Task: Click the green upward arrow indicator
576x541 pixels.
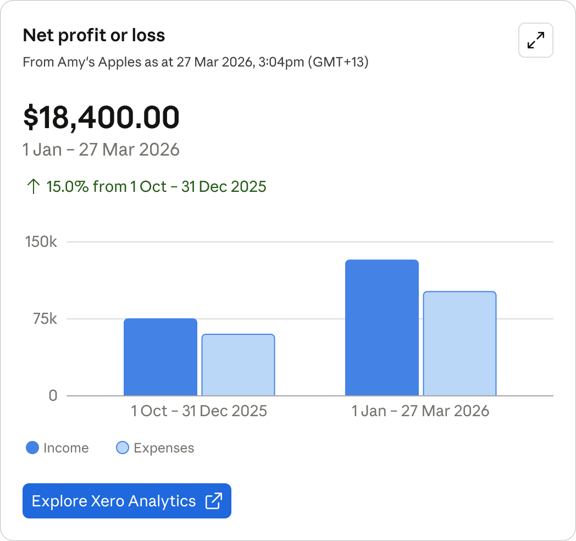Action: (34, 186)
